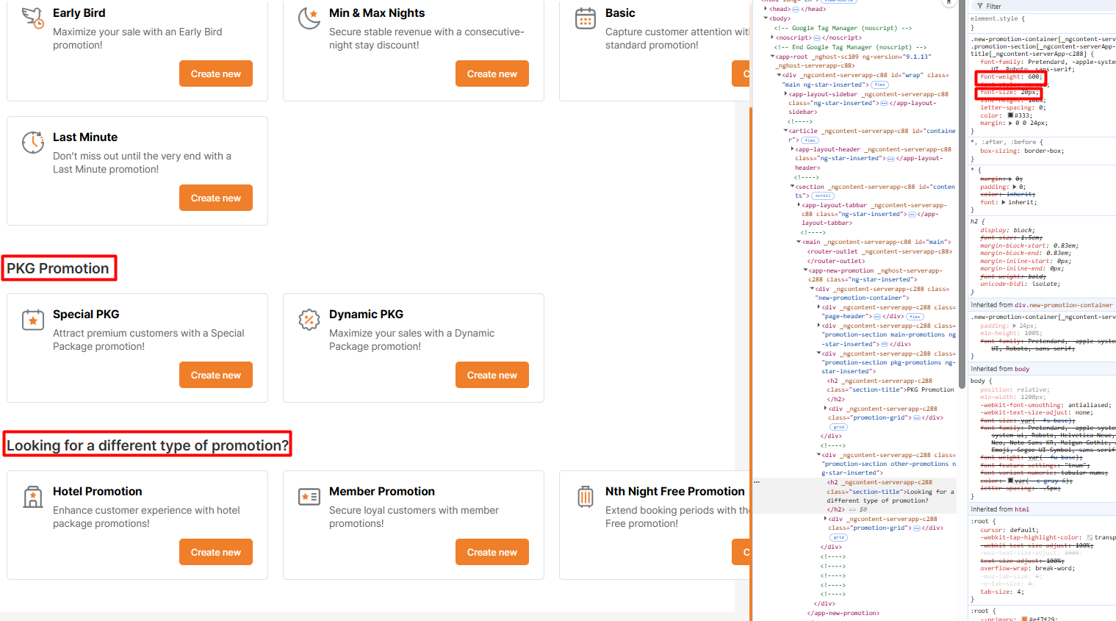
Task: Click the font-weight: 600 declaration
Action: point(1011,77)
